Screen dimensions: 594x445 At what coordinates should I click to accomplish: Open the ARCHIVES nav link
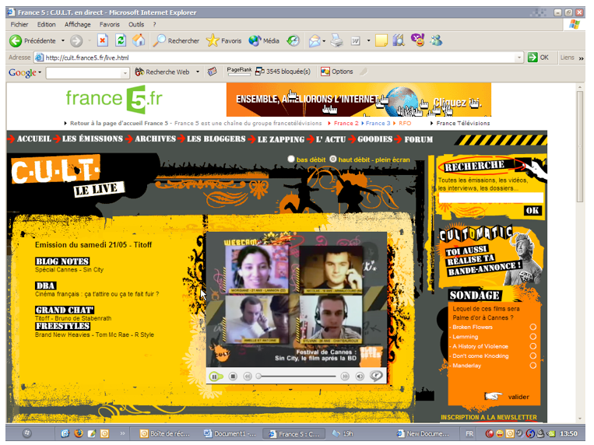click(156, 138)
